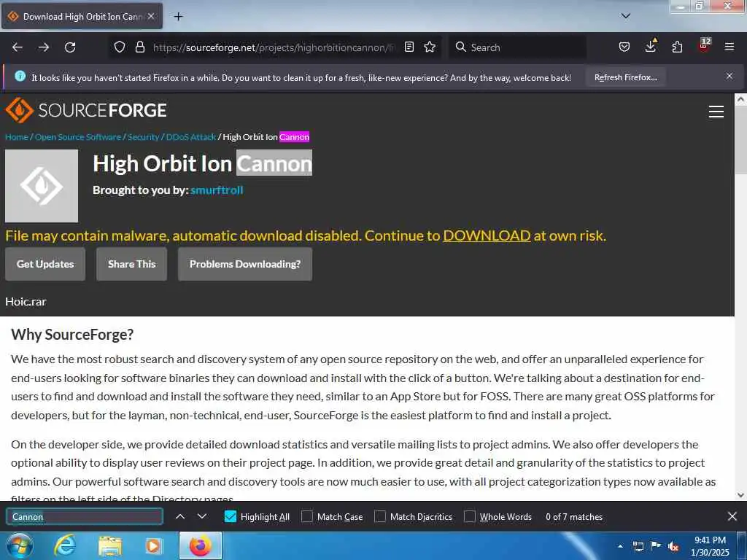Dismiss the Firefox refresh notification bar
747x560 pixels.
729,76
